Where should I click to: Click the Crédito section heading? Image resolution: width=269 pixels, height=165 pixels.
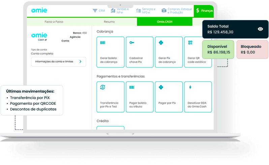[102, 121]
